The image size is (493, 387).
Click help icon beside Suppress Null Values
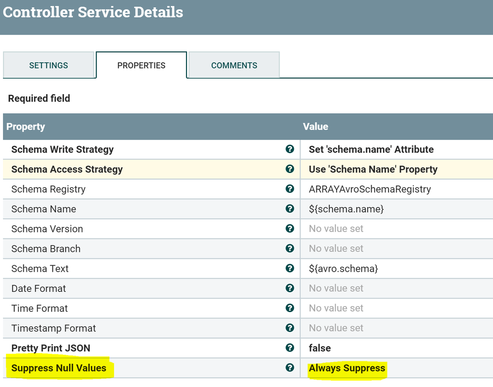(x=290, y=368)
